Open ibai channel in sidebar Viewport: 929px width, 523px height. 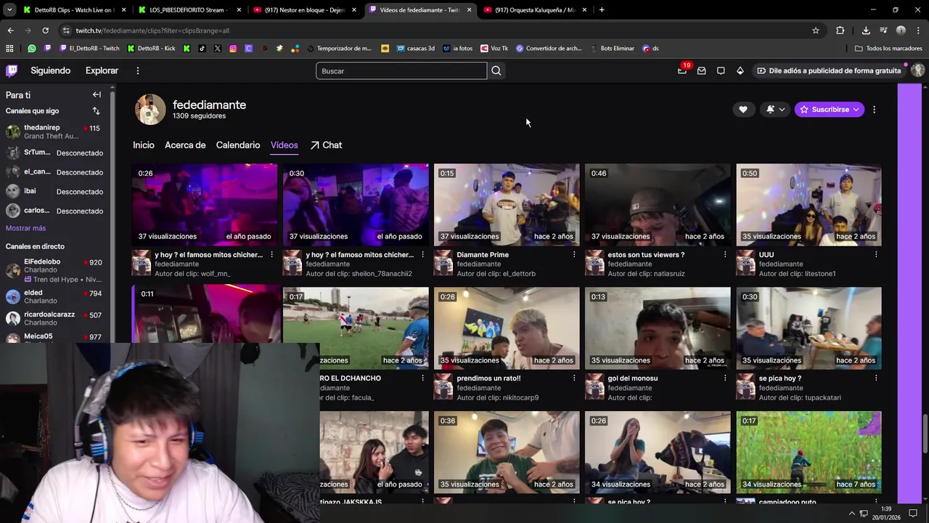pyautogui.click(x=57, y=191)
